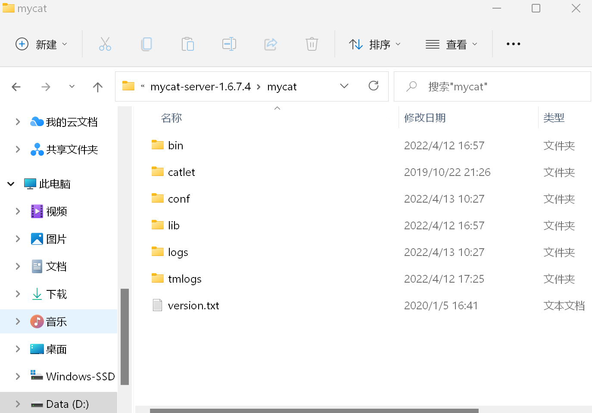Click the Cut scissors icon
The image size is (592, 413).
(105, 44)
